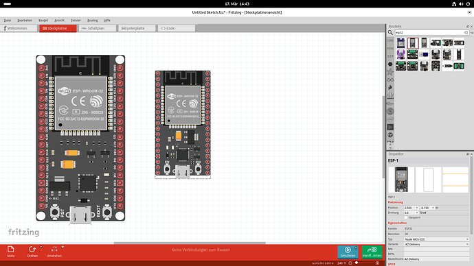Switch to the Schaltplan tab

(x=98, y=28)
